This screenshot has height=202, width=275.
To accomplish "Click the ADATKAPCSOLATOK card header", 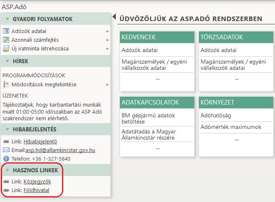I will (x=157, y=102).
